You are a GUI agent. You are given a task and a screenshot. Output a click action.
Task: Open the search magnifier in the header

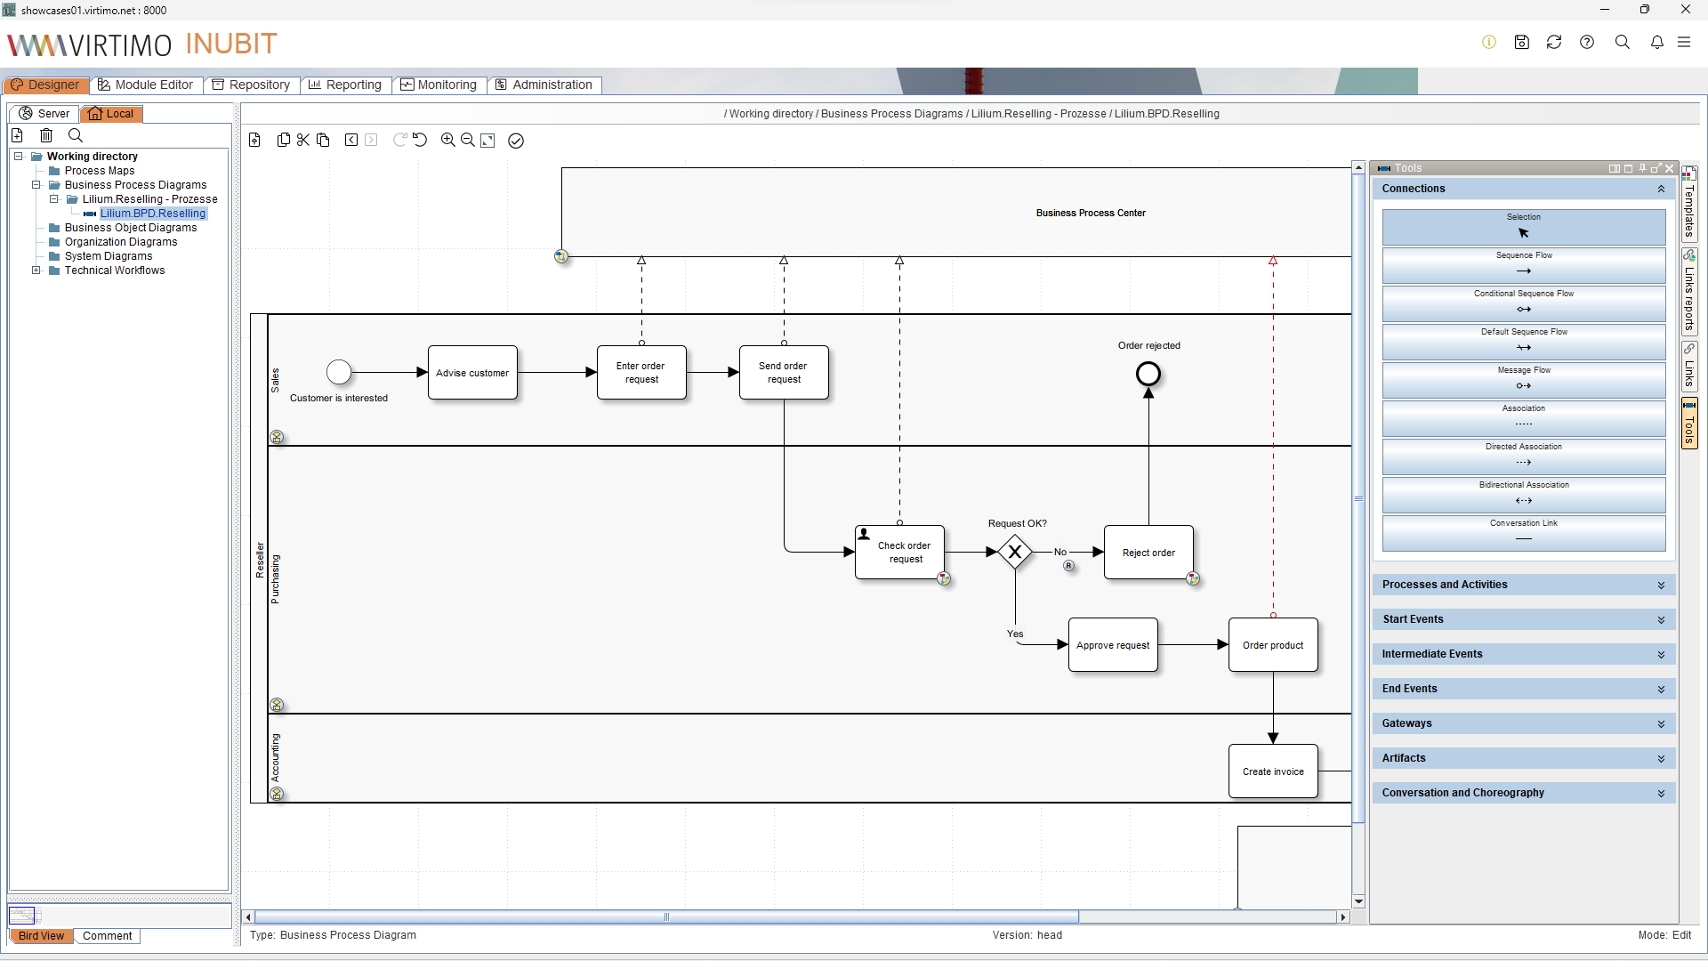[1623, 42]
